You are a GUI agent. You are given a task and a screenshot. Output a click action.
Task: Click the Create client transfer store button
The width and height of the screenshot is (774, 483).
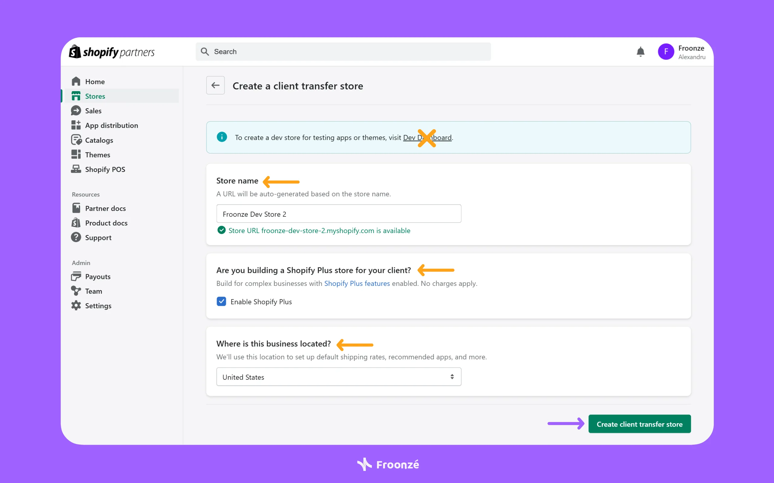click(639, 424)
